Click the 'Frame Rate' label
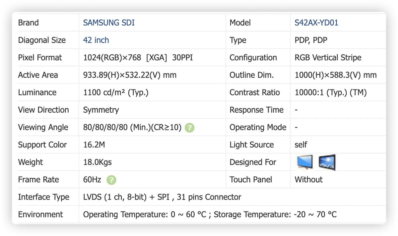 coord(38,180)
